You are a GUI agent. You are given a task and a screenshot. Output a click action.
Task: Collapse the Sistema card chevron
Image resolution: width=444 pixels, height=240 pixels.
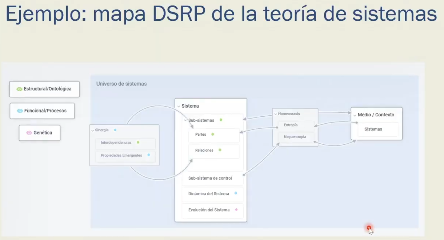[179, 106]
